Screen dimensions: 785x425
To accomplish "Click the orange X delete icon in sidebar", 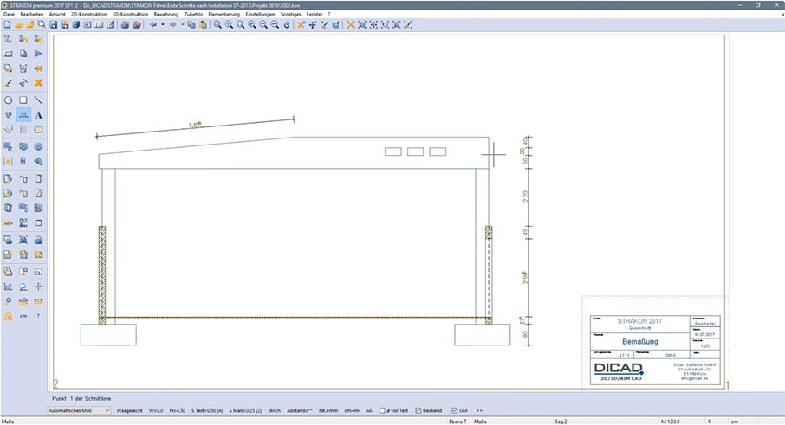I will [x=38, y=83].
